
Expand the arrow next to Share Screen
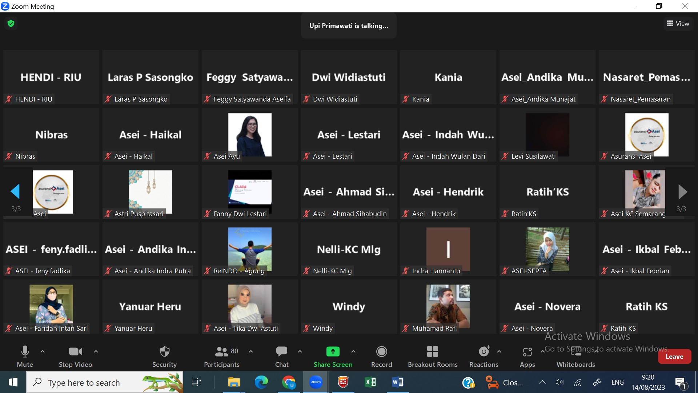pyautogui.click(x=353, y=352)
